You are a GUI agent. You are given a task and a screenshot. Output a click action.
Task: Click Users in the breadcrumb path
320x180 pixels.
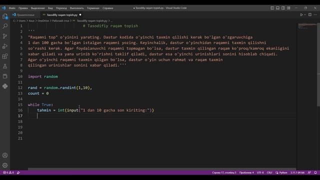click(x=22, y=21)
